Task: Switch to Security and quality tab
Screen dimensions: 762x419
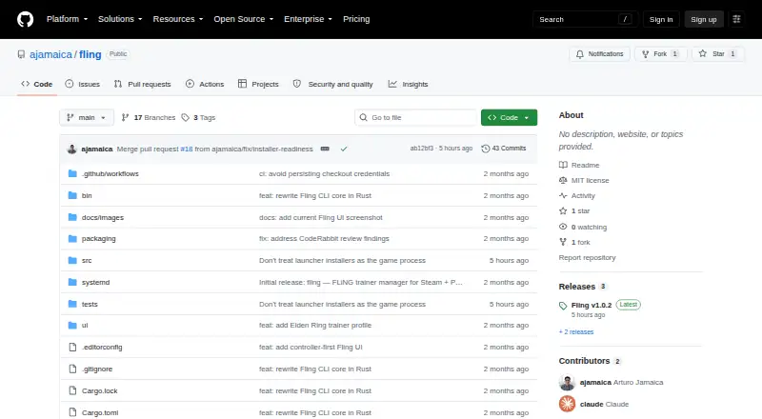Action: pyautogui.click(x=332, y=84)
